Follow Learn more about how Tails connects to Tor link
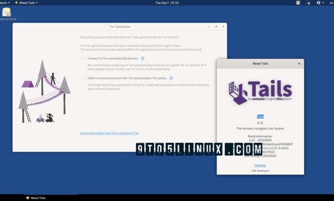Viewport: 334px width, 201px height. 110,133
